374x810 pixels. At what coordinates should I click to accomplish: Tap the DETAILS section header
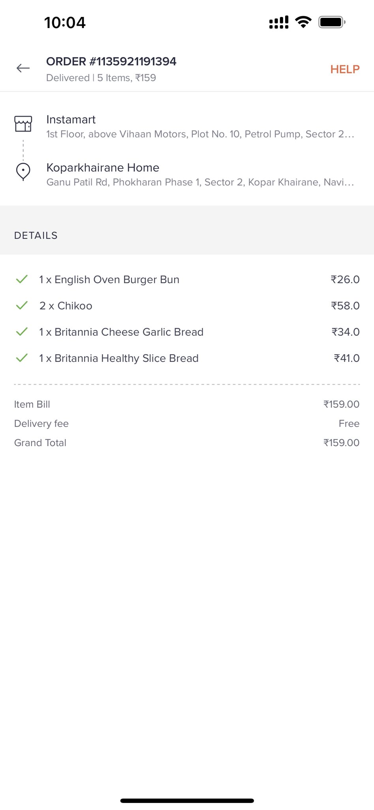coord(36,235)
